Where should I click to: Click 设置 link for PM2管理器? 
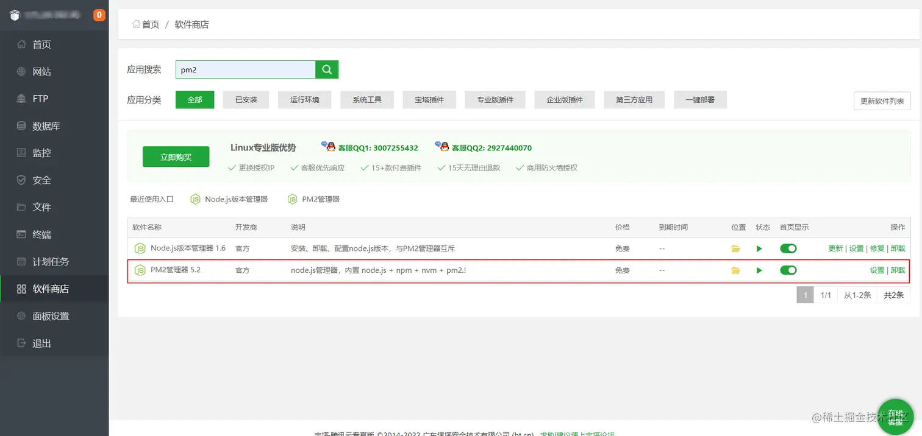877,270
